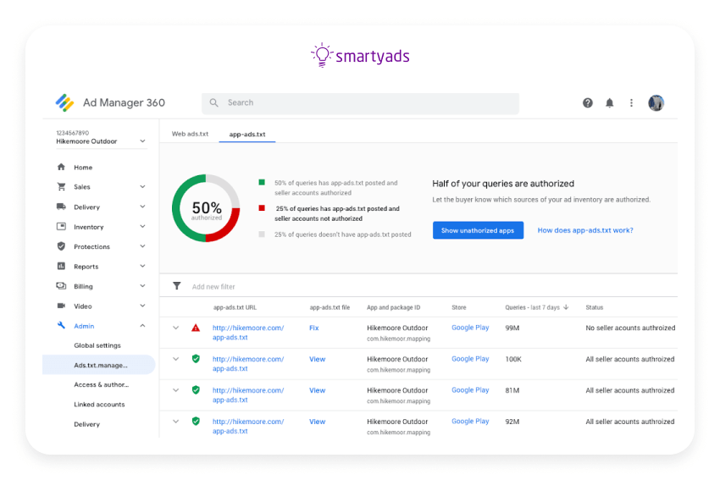
Task: Expand the Protections menu chevron
Action: pos(142,246)
